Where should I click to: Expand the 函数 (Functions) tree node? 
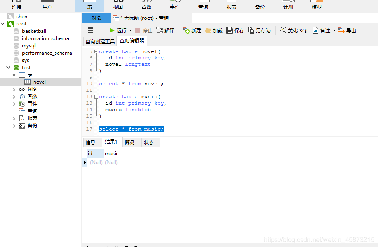pos(14,97)
